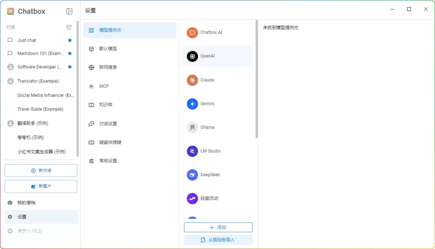The width and height of the screenshot is (435, 249).
Task: Click the conversation list scrollbar
Action: point(78,89)
